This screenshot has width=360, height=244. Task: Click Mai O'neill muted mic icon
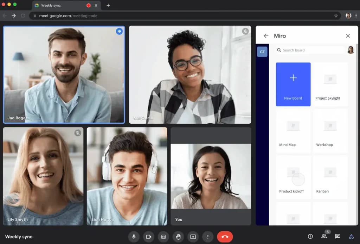(245, 31)
